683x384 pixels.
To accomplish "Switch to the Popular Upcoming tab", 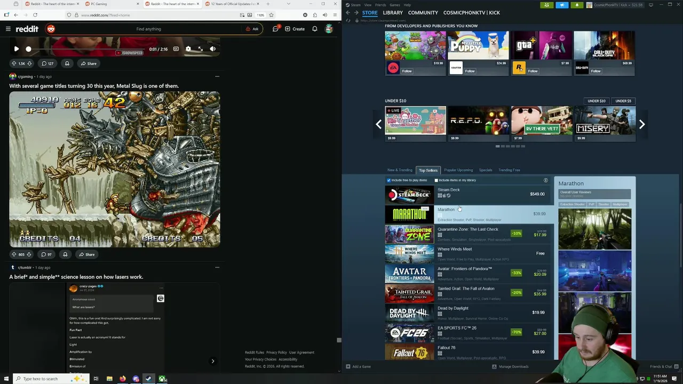I will 458,170.
